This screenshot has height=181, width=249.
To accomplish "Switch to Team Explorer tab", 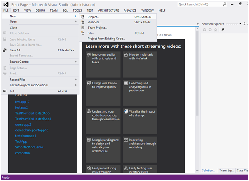I will 227,171.
